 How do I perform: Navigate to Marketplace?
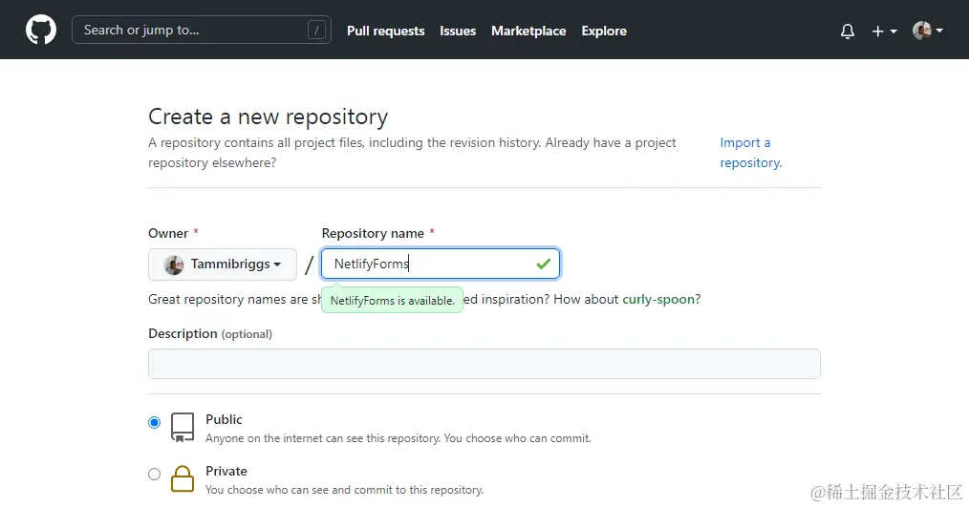(x=528, y=31)
